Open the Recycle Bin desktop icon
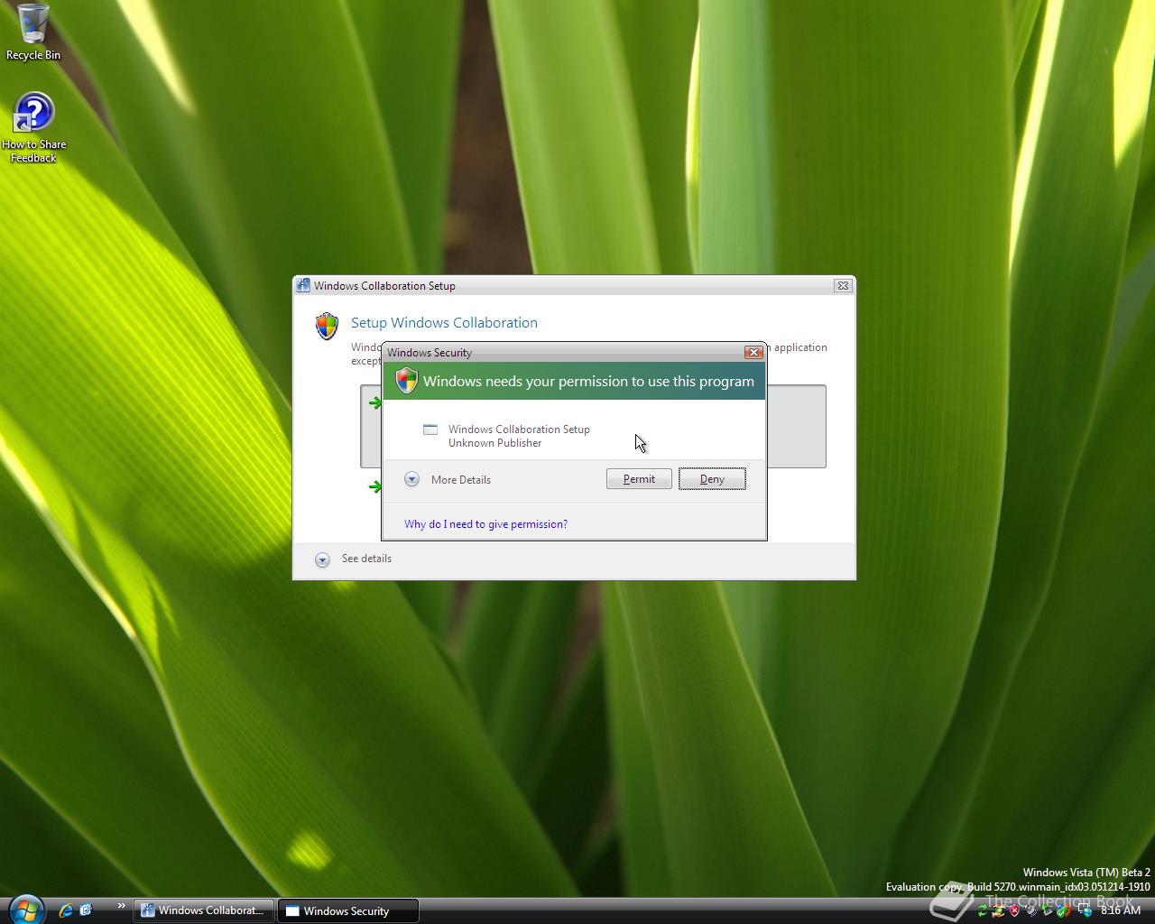 coord(32,32)
